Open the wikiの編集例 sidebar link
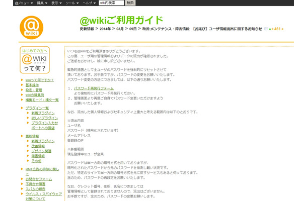 [35, 95]
